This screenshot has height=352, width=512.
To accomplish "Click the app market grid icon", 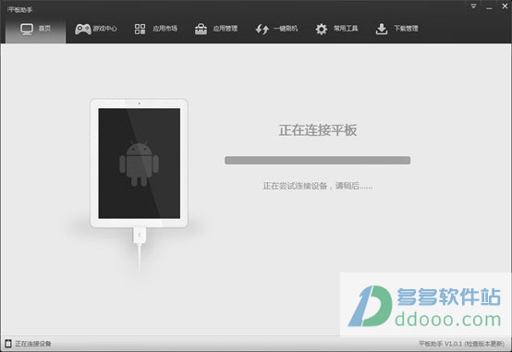I will (140, 29).
